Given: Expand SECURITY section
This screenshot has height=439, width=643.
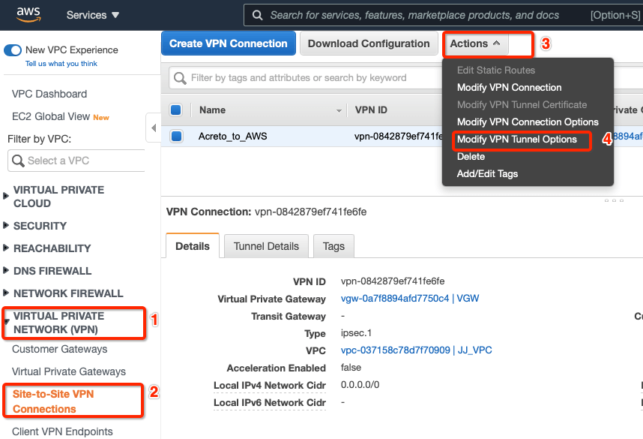Looking at the screenshot, I should 6,225.
